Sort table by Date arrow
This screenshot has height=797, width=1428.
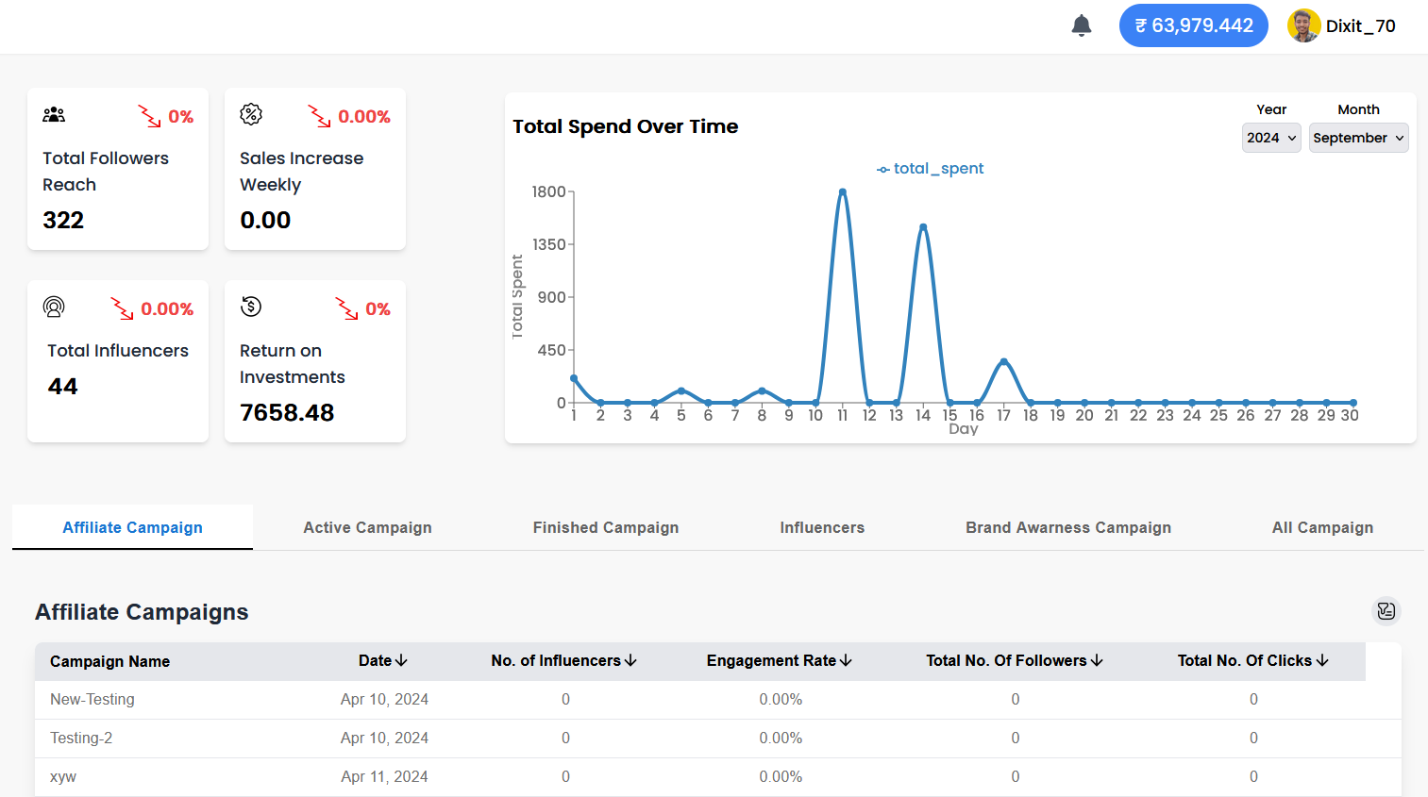(x=401, y=661)
